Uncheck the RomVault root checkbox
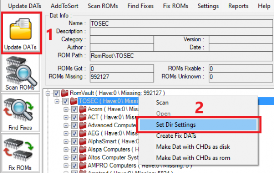Viewport: 274px width, 173px height. coord(56,93)
